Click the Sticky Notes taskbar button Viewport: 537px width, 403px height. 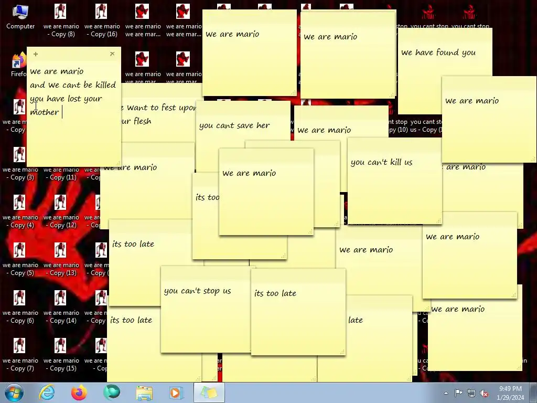click(x=209, y=393)
